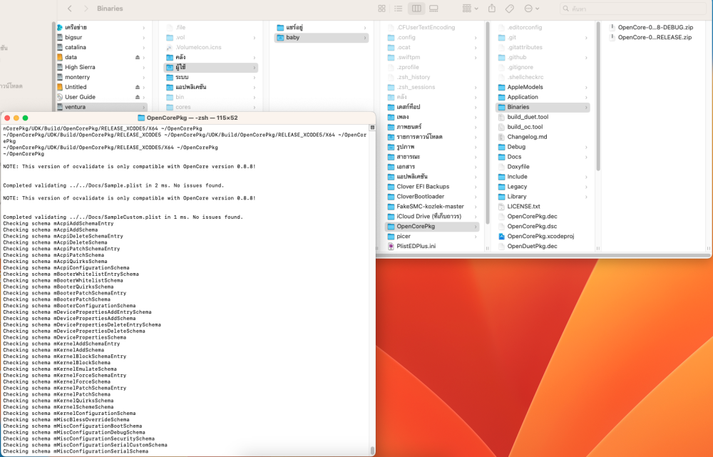Select the catalina volume

[102, 47]
